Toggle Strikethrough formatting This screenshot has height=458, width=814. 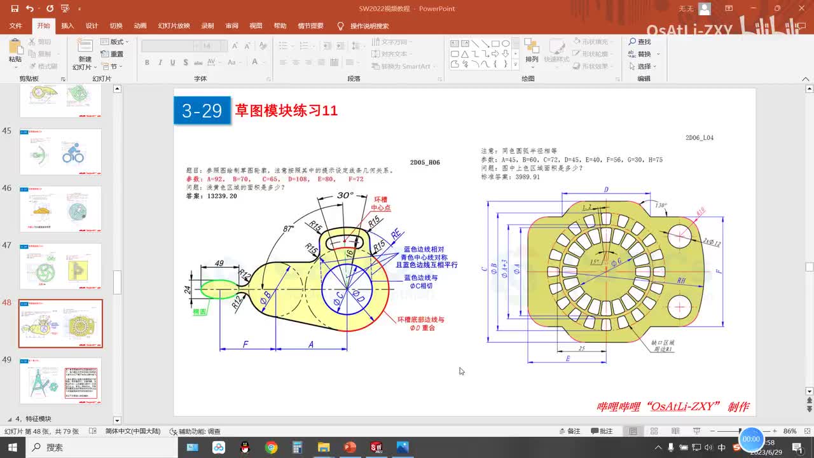[x=198, y=62]
